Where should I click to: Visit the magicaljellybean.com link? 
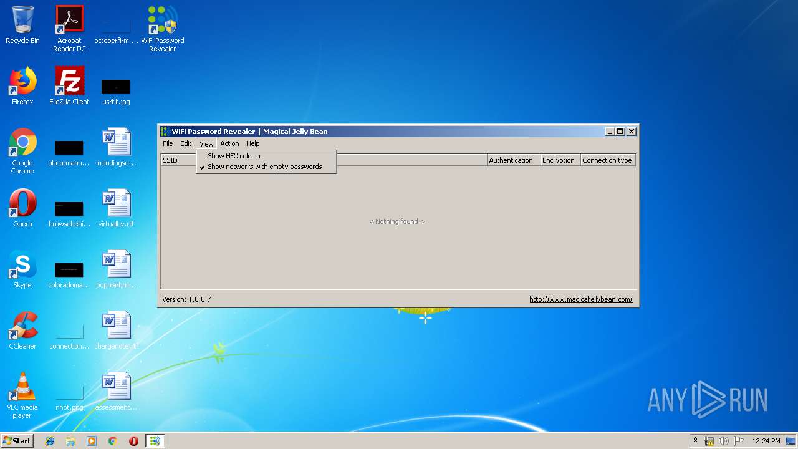click(x=581, y=299)
